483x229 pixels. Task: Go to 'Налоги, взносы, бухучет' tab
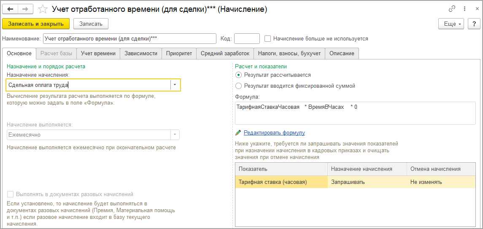click(x=289, y=54)
